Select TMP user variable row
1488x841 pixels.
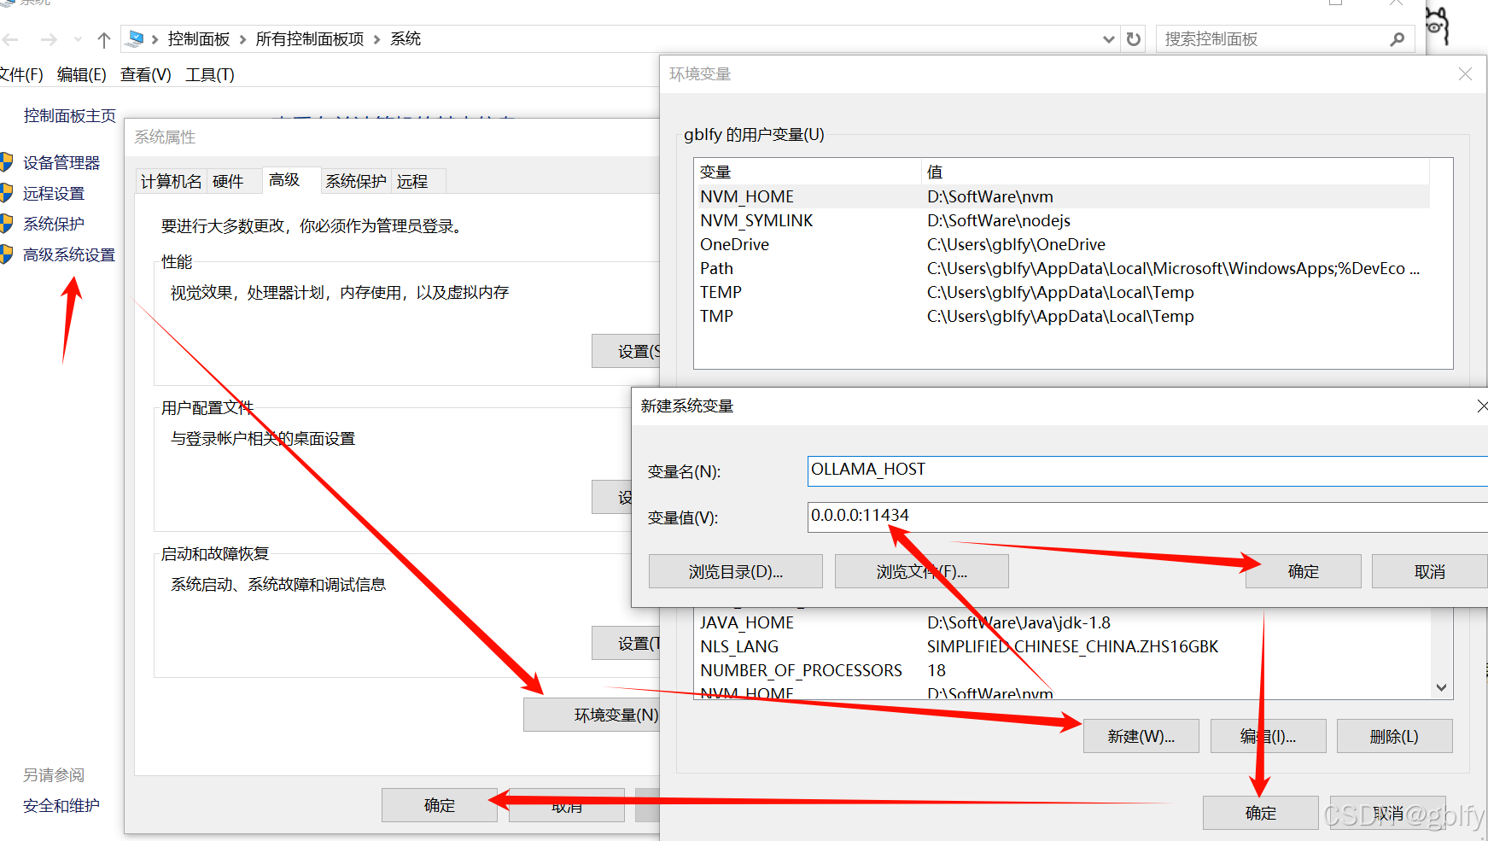coord(1063,316)
